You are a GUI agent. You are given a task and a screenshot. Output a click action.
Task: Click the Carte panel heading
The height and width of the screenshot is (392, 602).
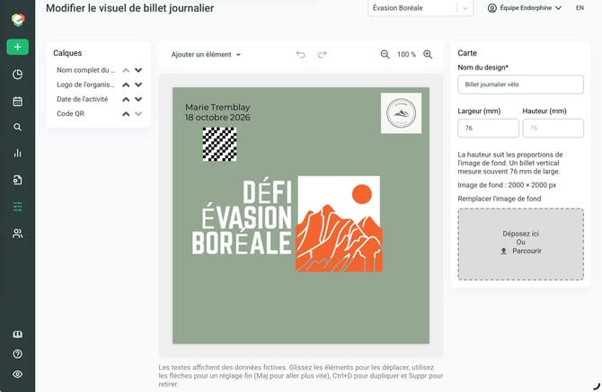coord(467,53)
